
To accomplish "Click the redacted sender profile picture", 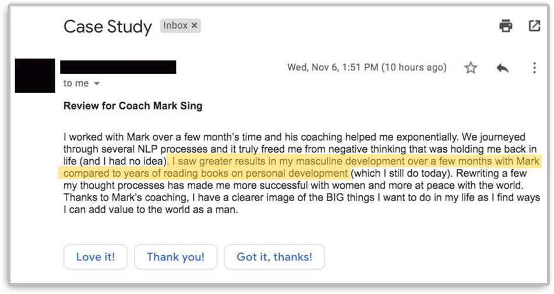I will [x=35, y=76].
